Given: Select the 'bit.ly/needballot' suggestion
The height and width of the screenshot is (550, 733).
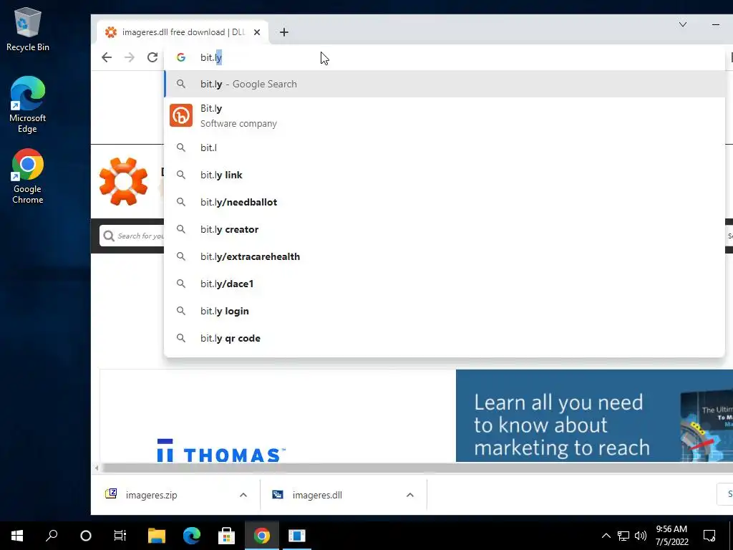Looking at the screenshot, I should tap(445, 202).
